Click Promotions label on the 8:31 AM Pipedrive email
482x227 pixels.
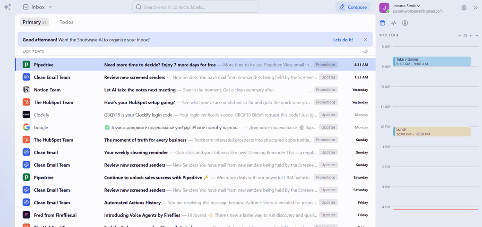(326, 65)
